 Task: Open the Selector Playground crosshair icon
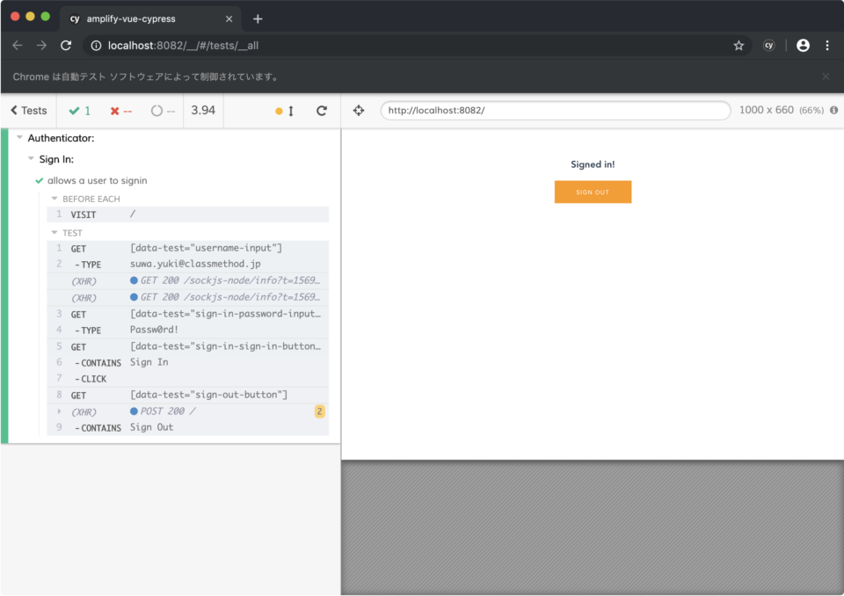tap(359, 111)
